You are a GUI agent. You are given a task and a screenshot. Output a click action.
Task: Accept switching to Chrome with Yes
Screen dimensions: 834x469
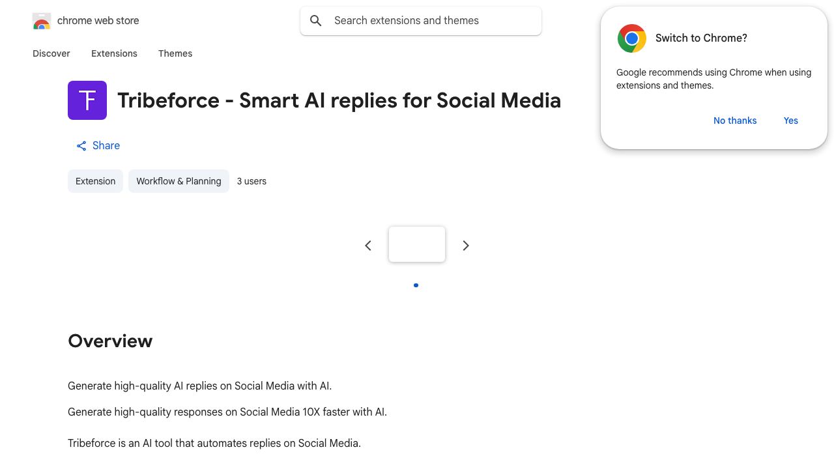tap(791, 121)
